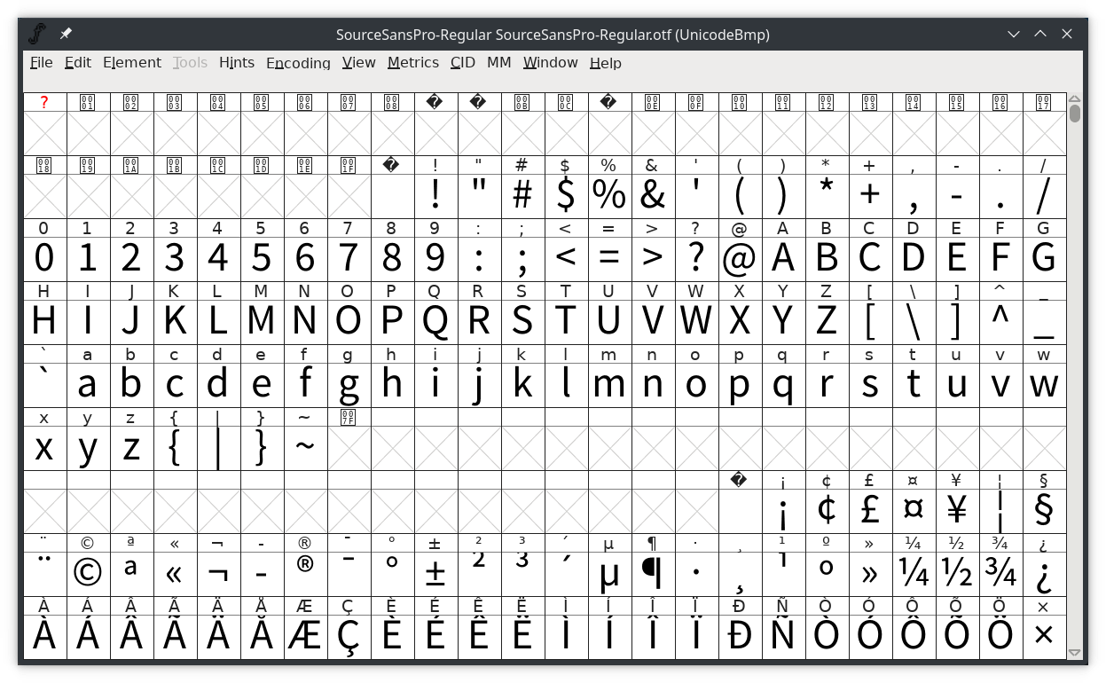The width and height of the screenshot is (1106, 683).
Task: Select the plus sign glyph
Action: tap(870, 196)
